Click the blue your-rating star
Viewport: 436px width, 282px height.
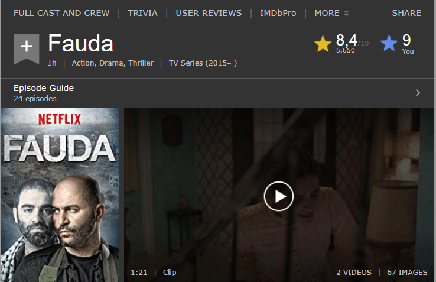389,43
